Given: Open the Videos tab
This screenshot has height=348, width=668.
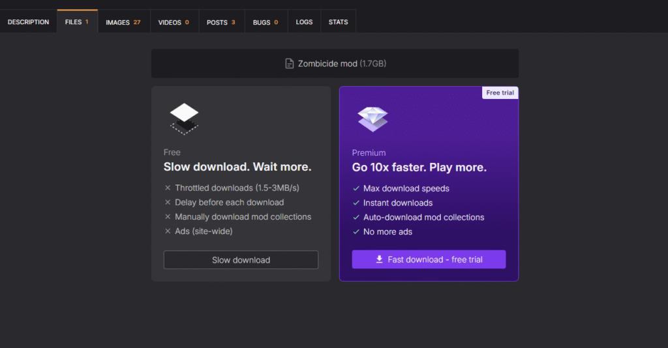Looking at the screenshot, I should tap(174, 22).
